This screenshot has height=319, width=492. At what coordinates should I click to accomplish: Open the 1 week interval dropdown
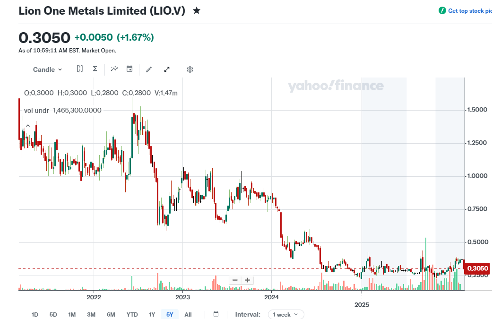point(286,314)
